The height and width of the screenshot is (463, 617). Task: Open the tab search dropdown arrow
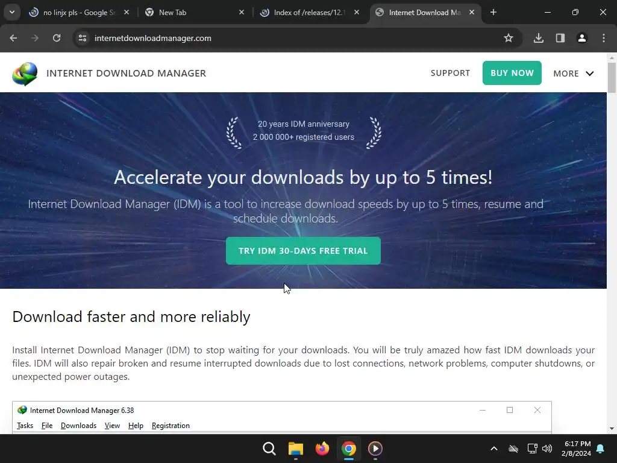(12, 12)
